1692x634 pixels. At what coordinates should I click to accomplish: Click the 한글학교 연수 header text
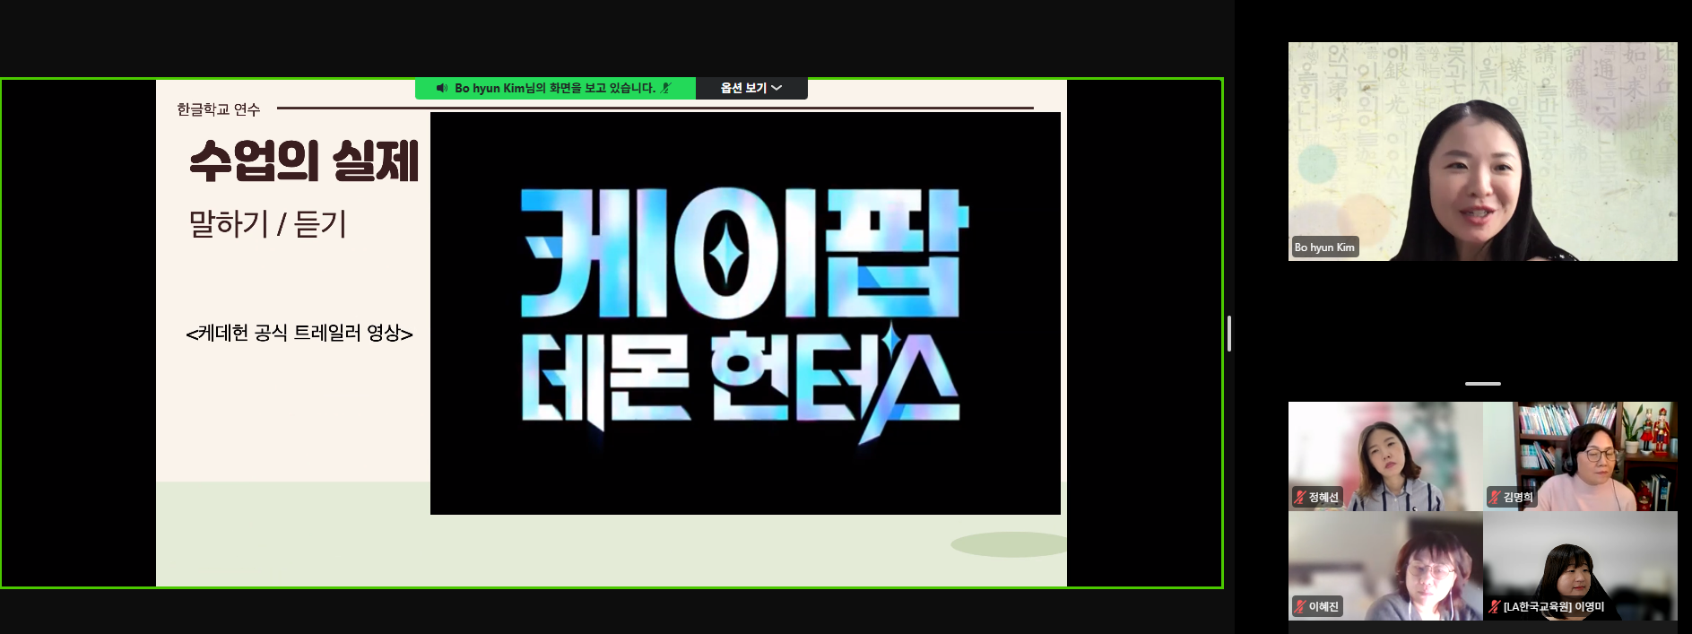coord(218,109)
